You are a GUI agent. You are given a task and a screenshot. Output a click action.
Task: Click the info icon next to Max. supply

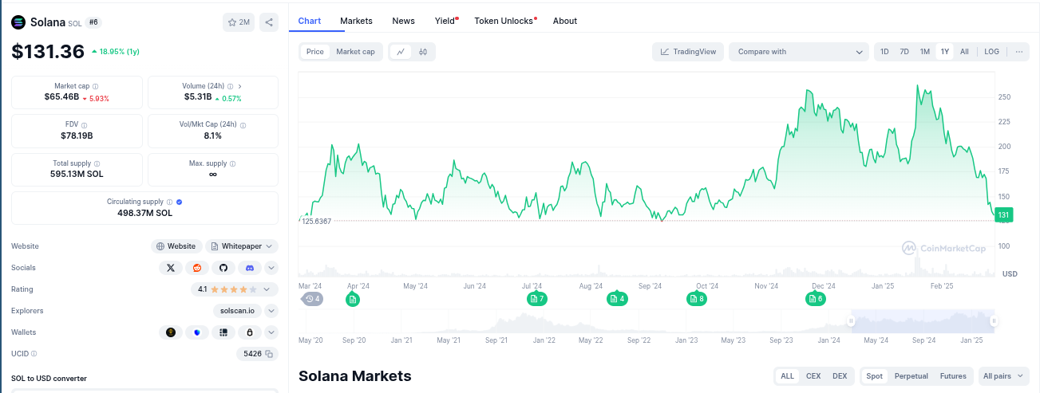pyautogui.click(x=232, y=163)
